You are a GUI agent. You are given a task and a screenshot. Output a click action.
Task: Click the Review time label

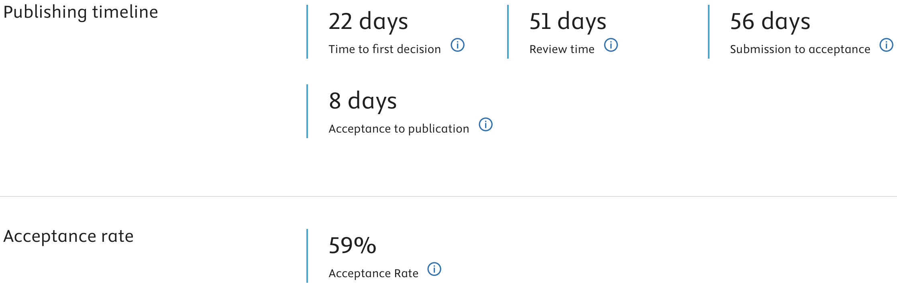coord(562,49)
